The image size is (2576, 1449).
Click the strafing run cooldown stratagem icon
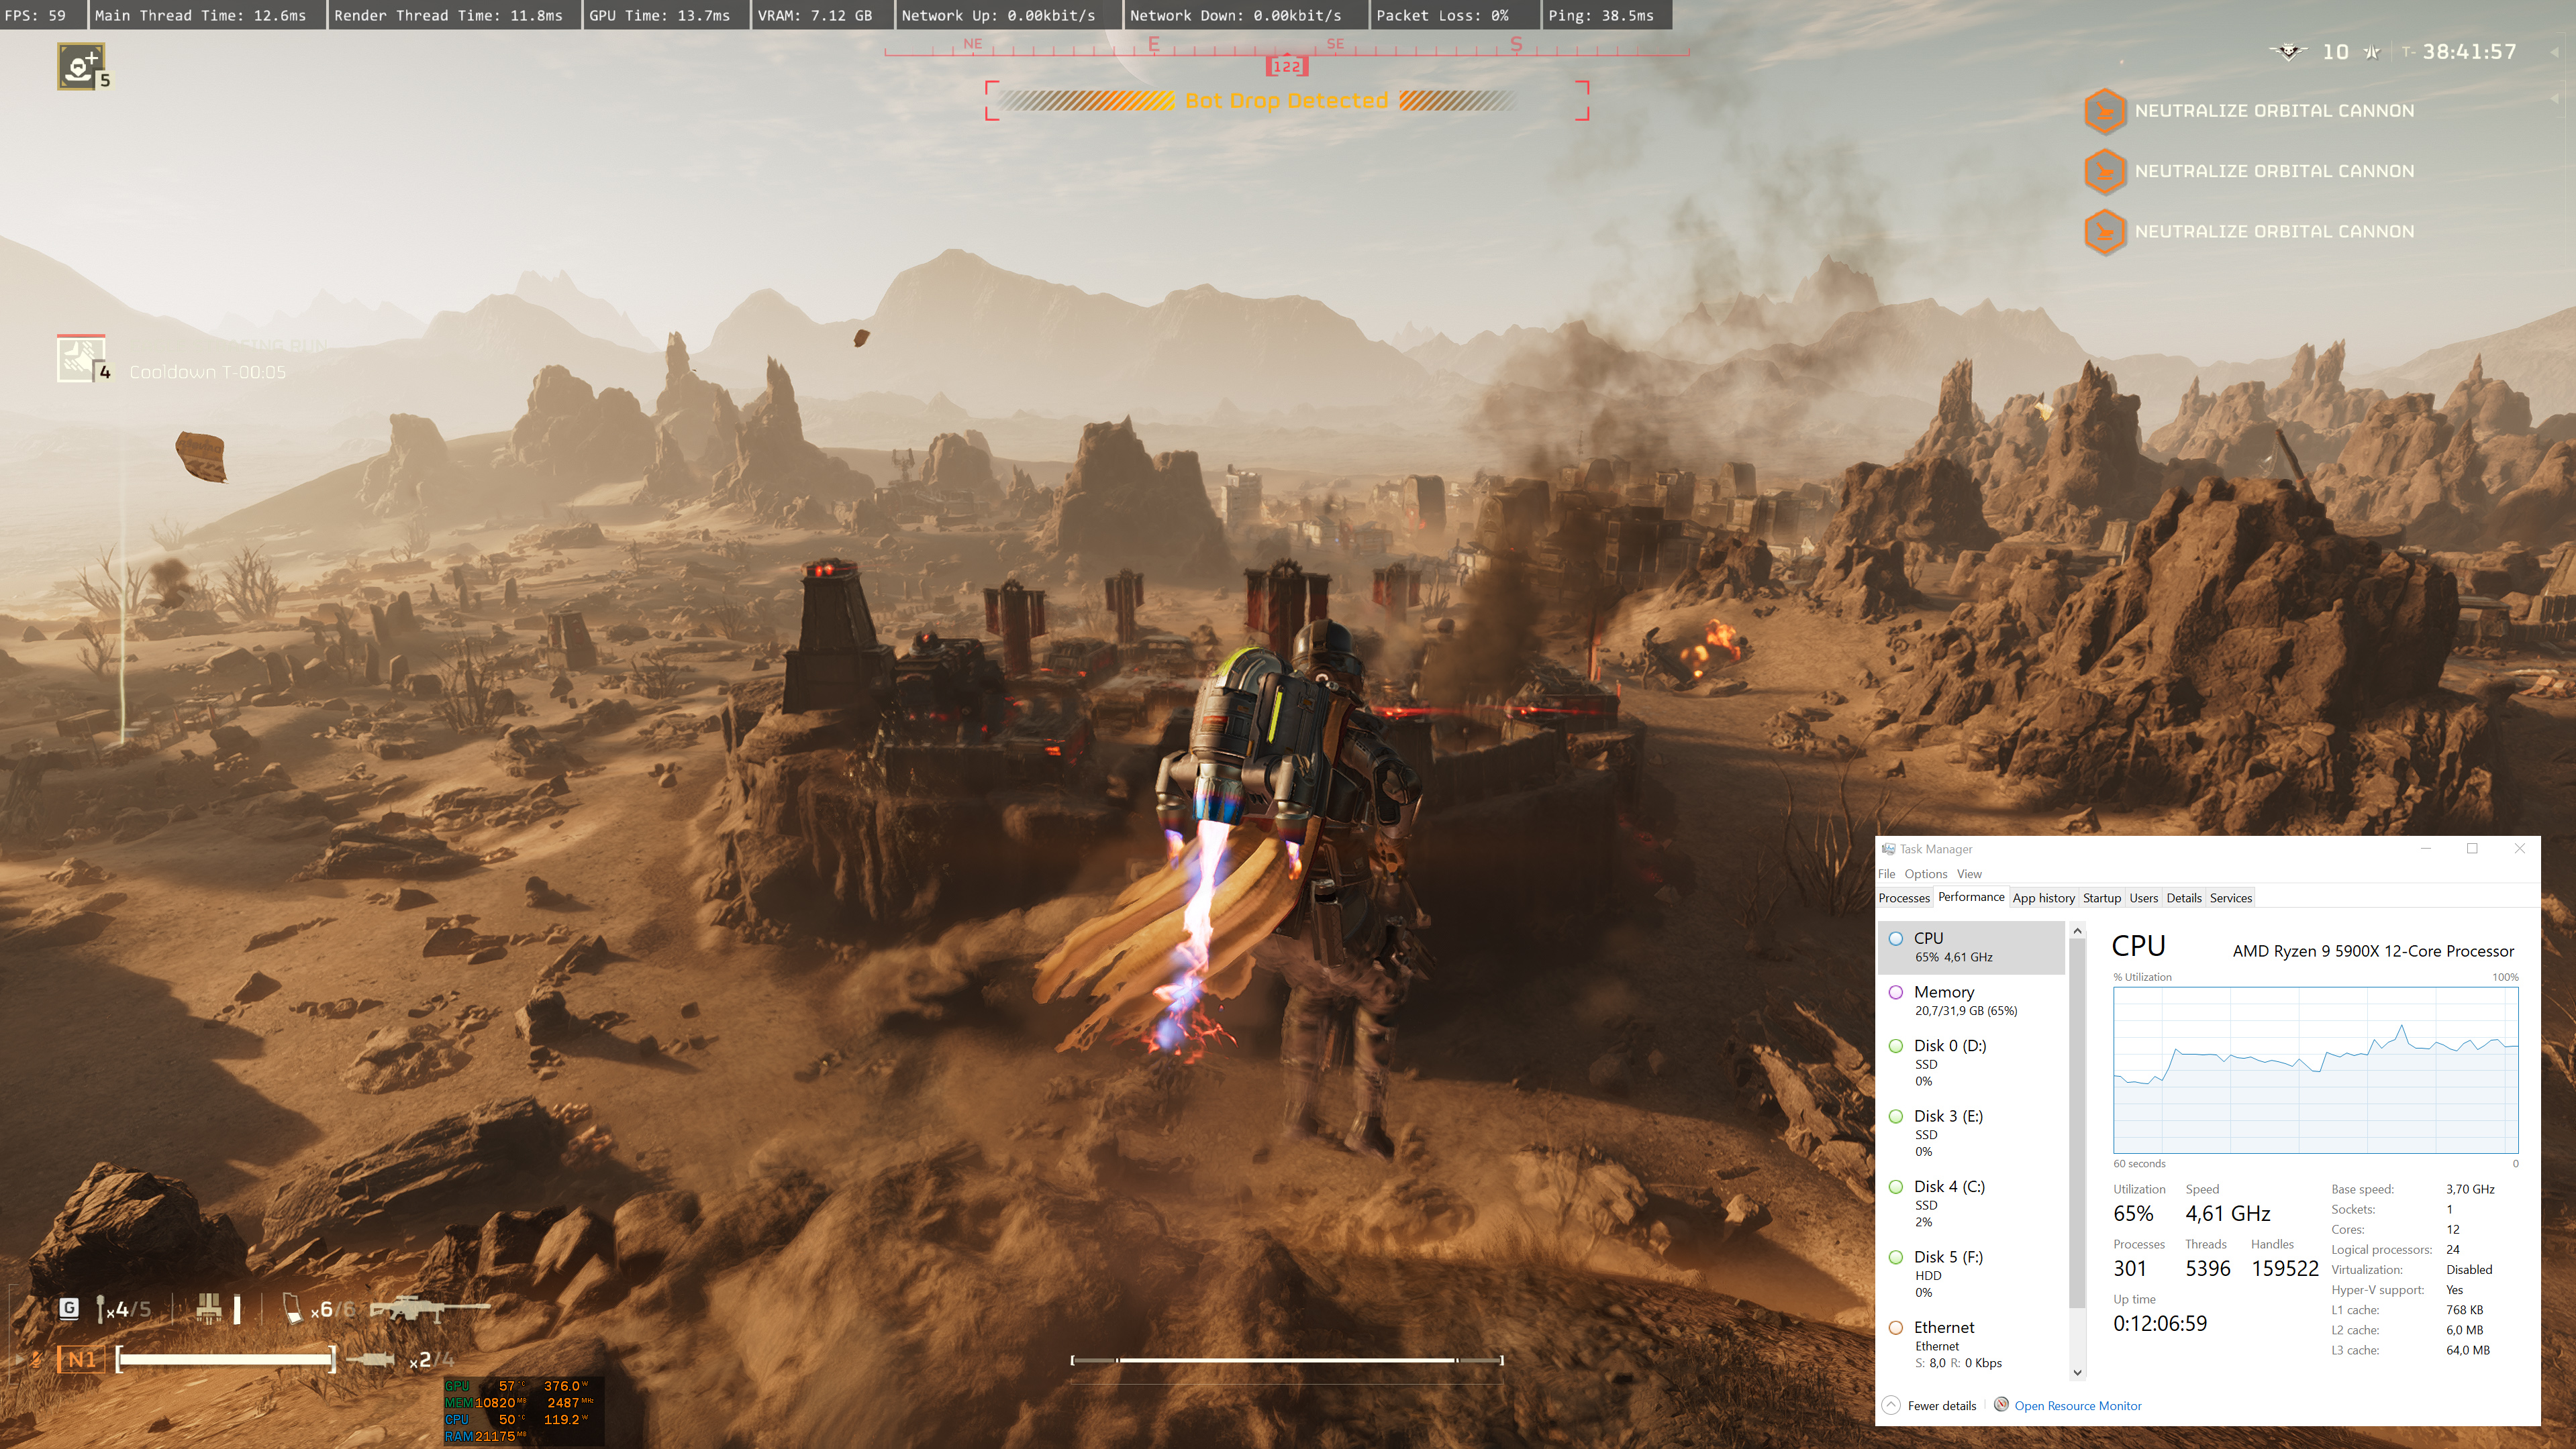click(80, 359)
